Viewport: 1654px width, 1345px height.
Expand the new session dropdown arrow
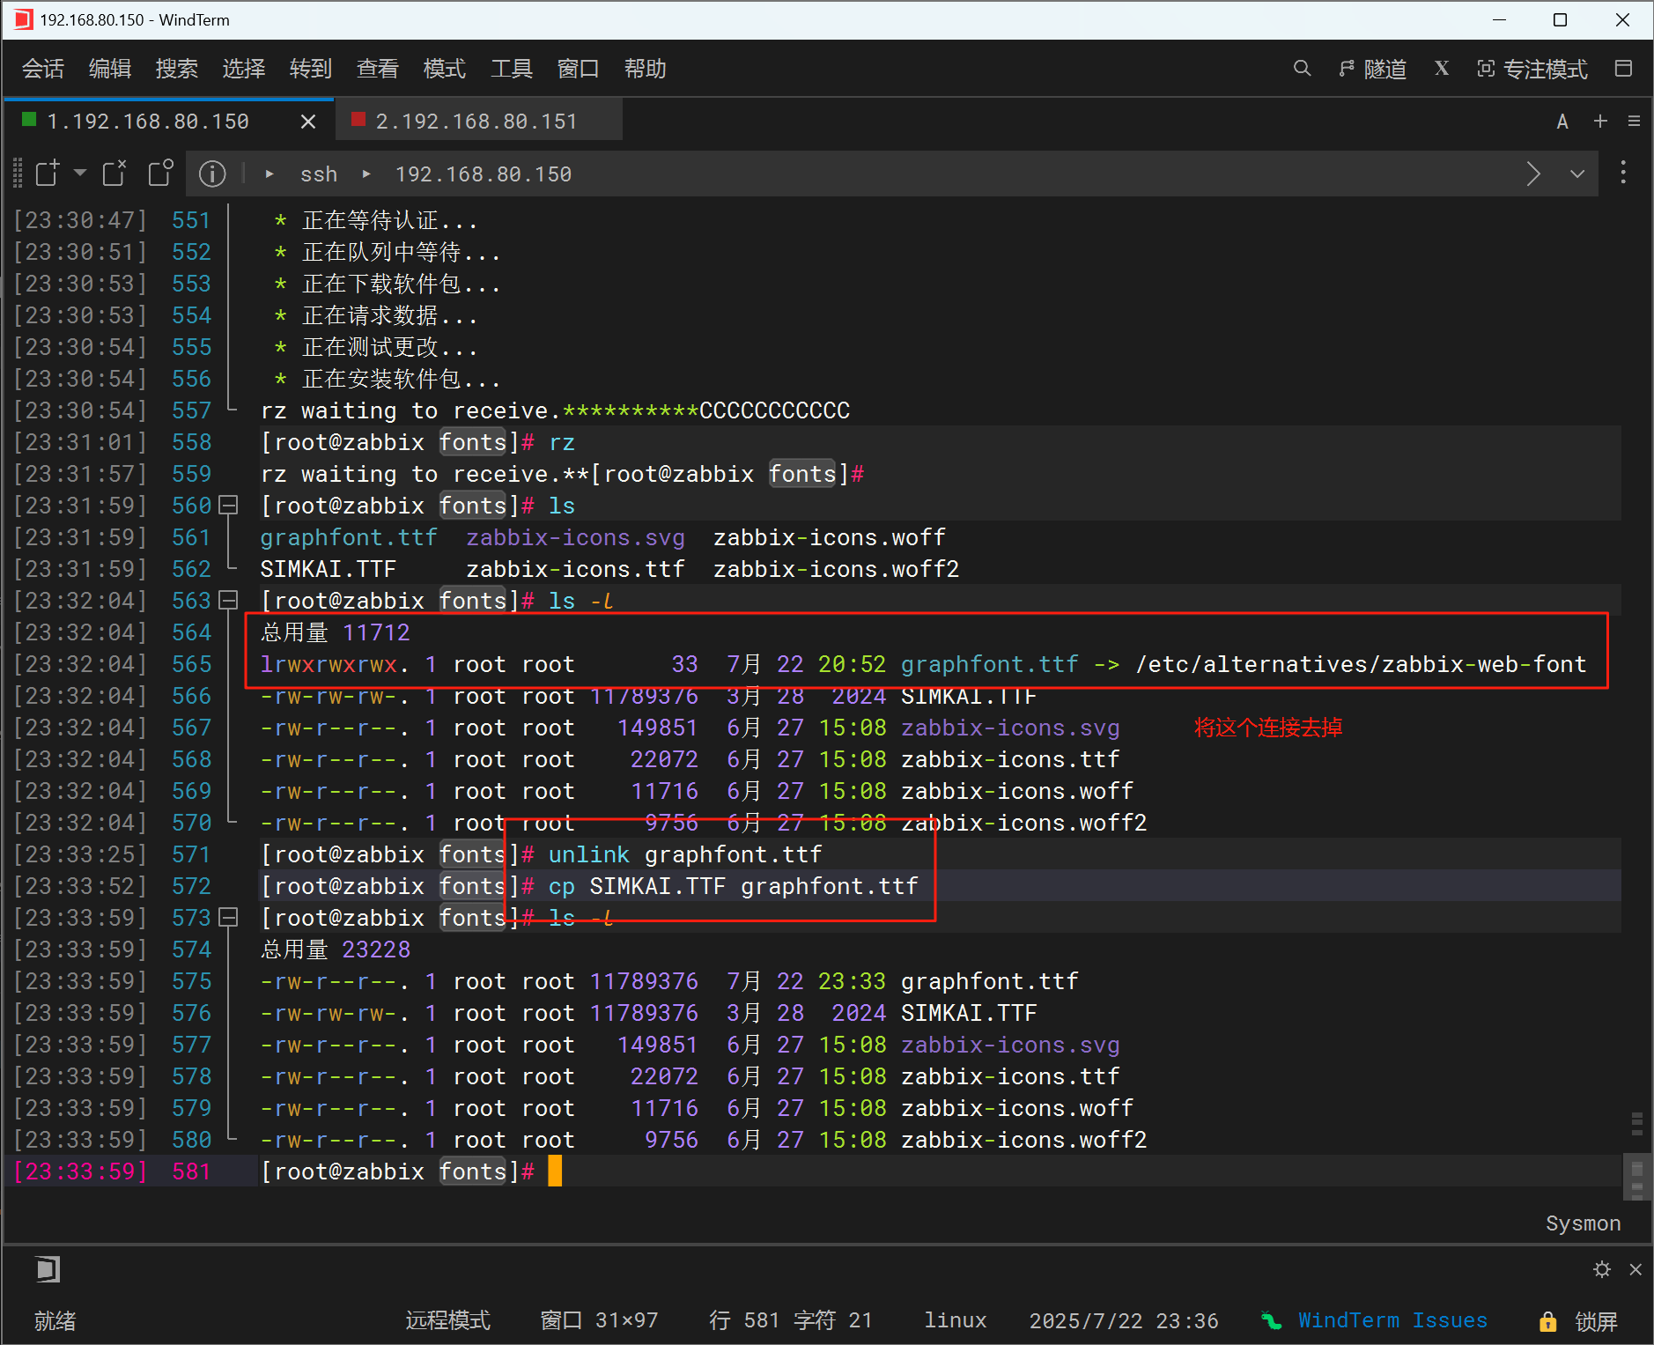(x=80, y=173)
